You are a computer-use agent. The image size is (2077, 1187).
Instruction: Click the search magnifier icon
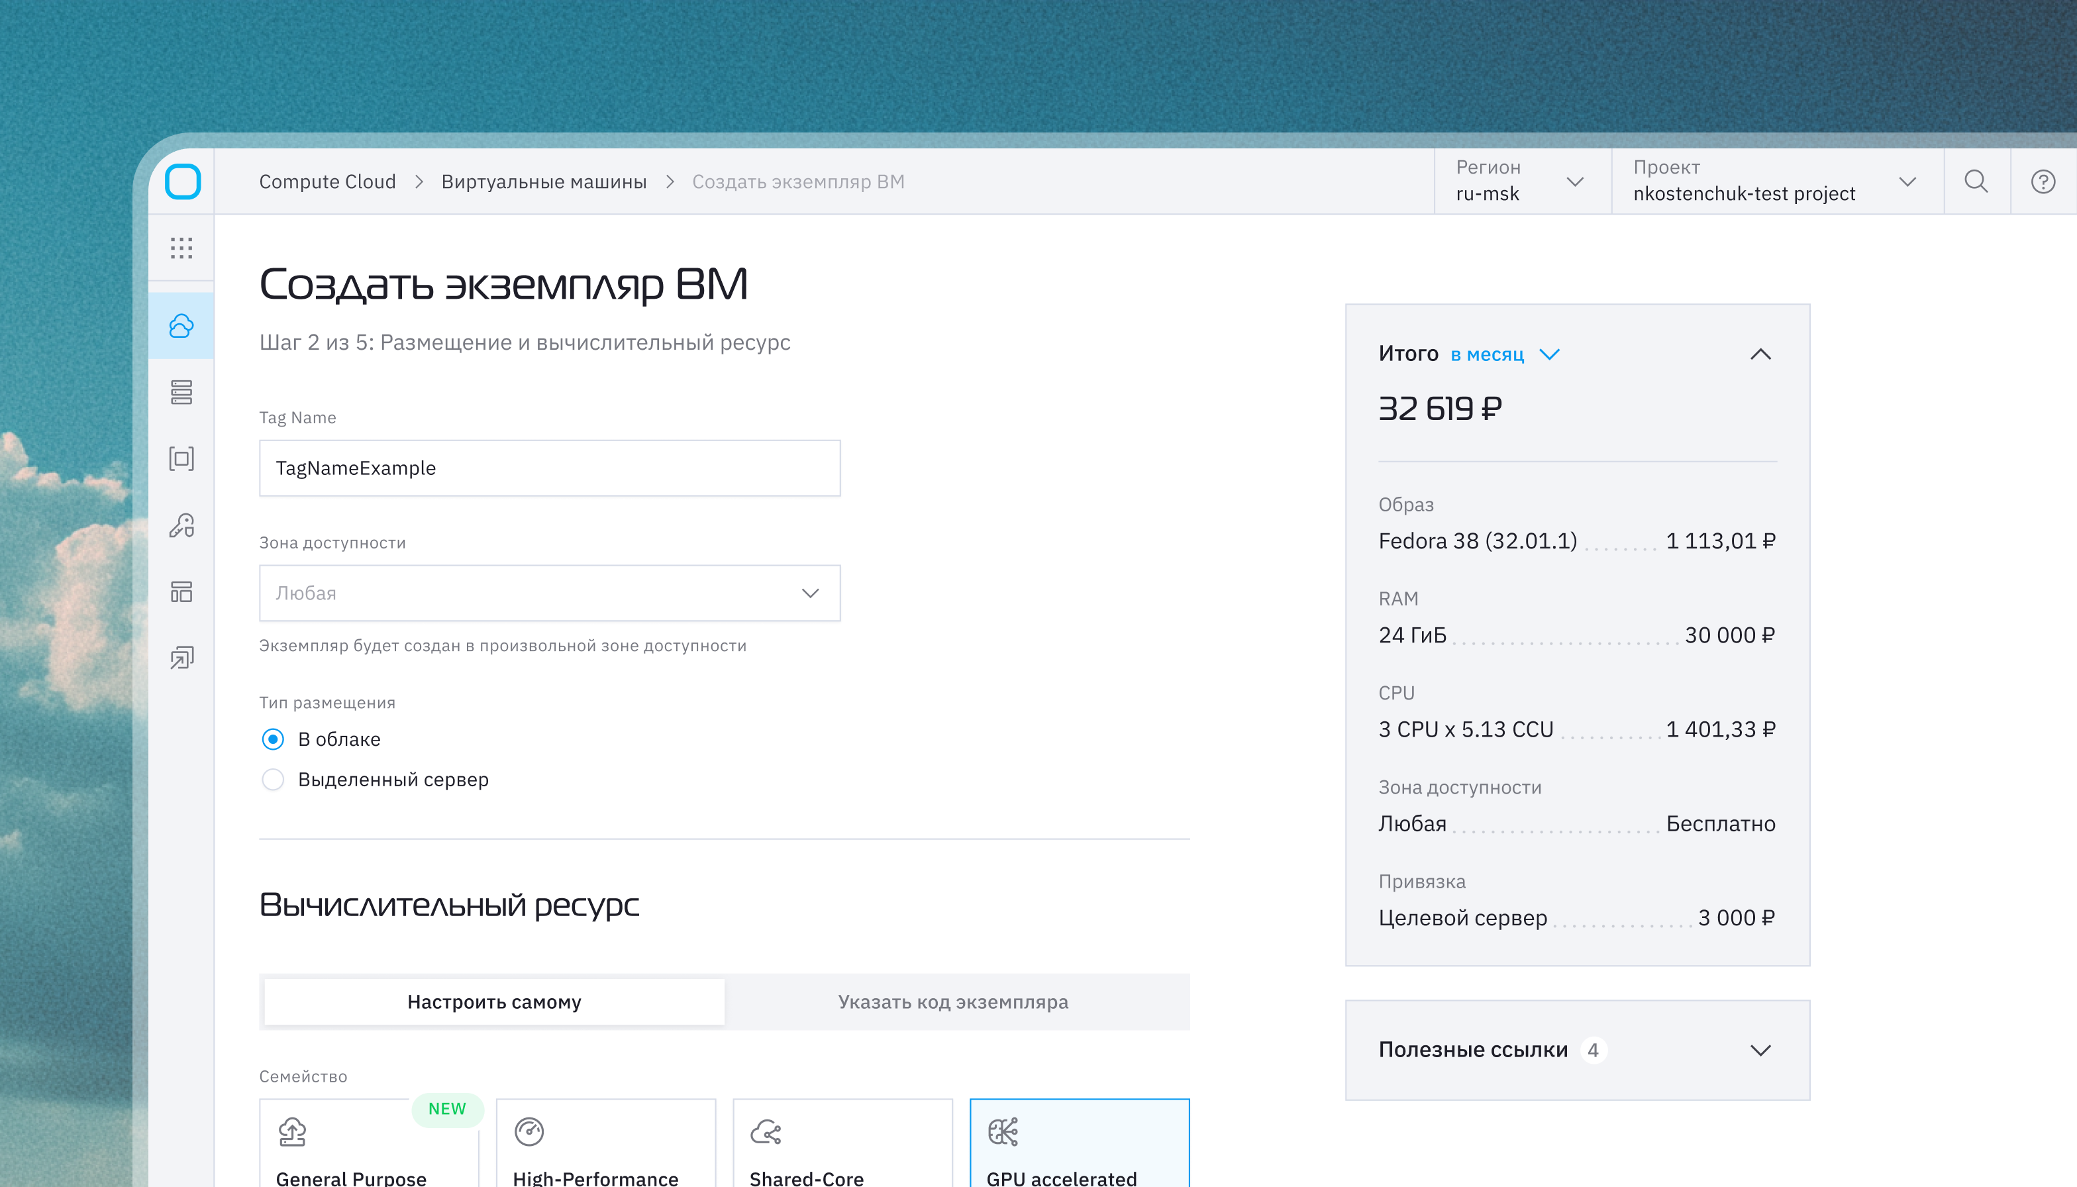(x=1976, y=181)
